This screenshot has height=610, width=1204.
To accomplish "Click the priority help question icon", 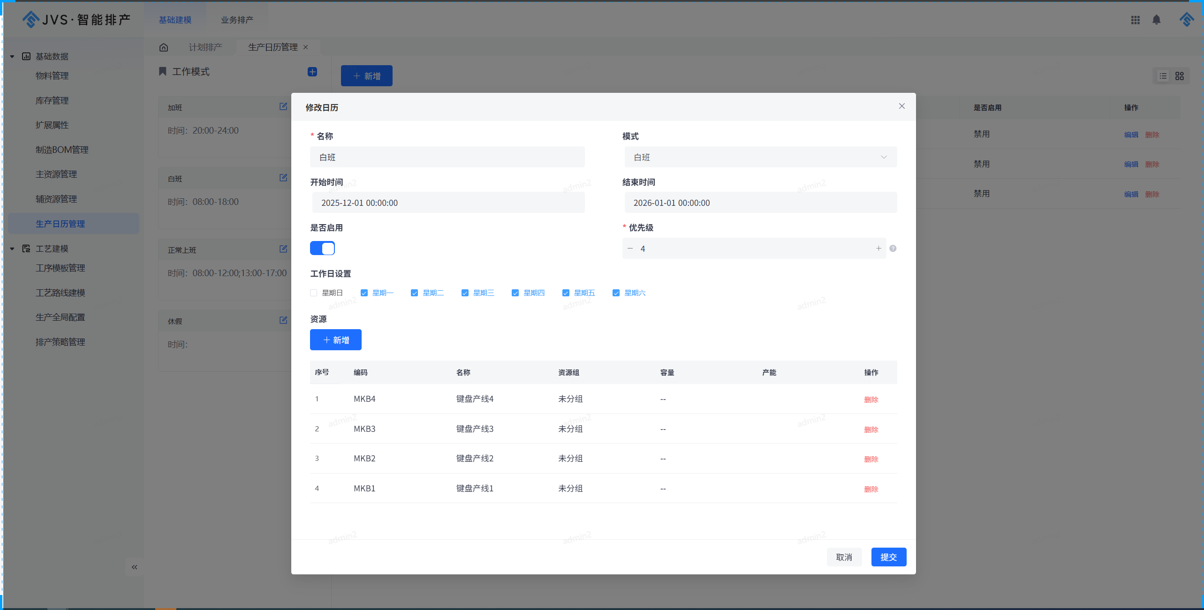I will pos(893,249).
